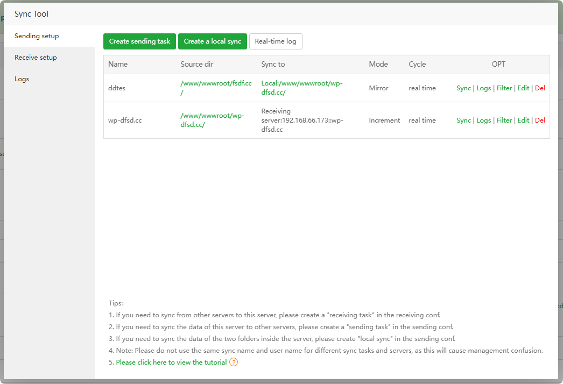This screenshot has width=563, height=384.
Task: Sync the ddtes task
Action: [463, 88]
